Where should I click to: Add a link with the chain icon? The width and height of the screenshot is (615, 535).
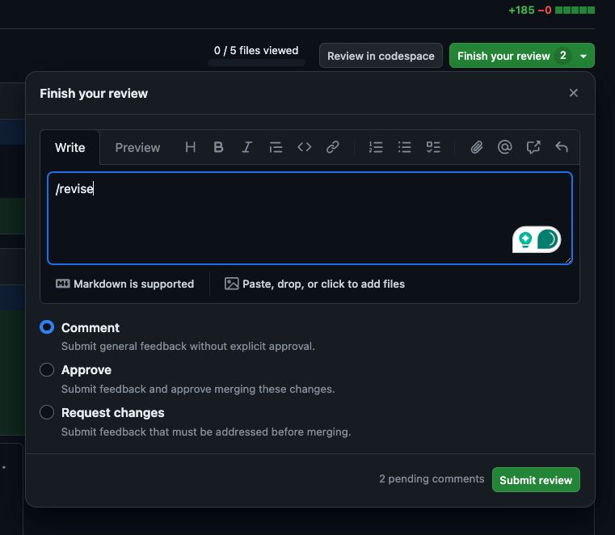333,147
